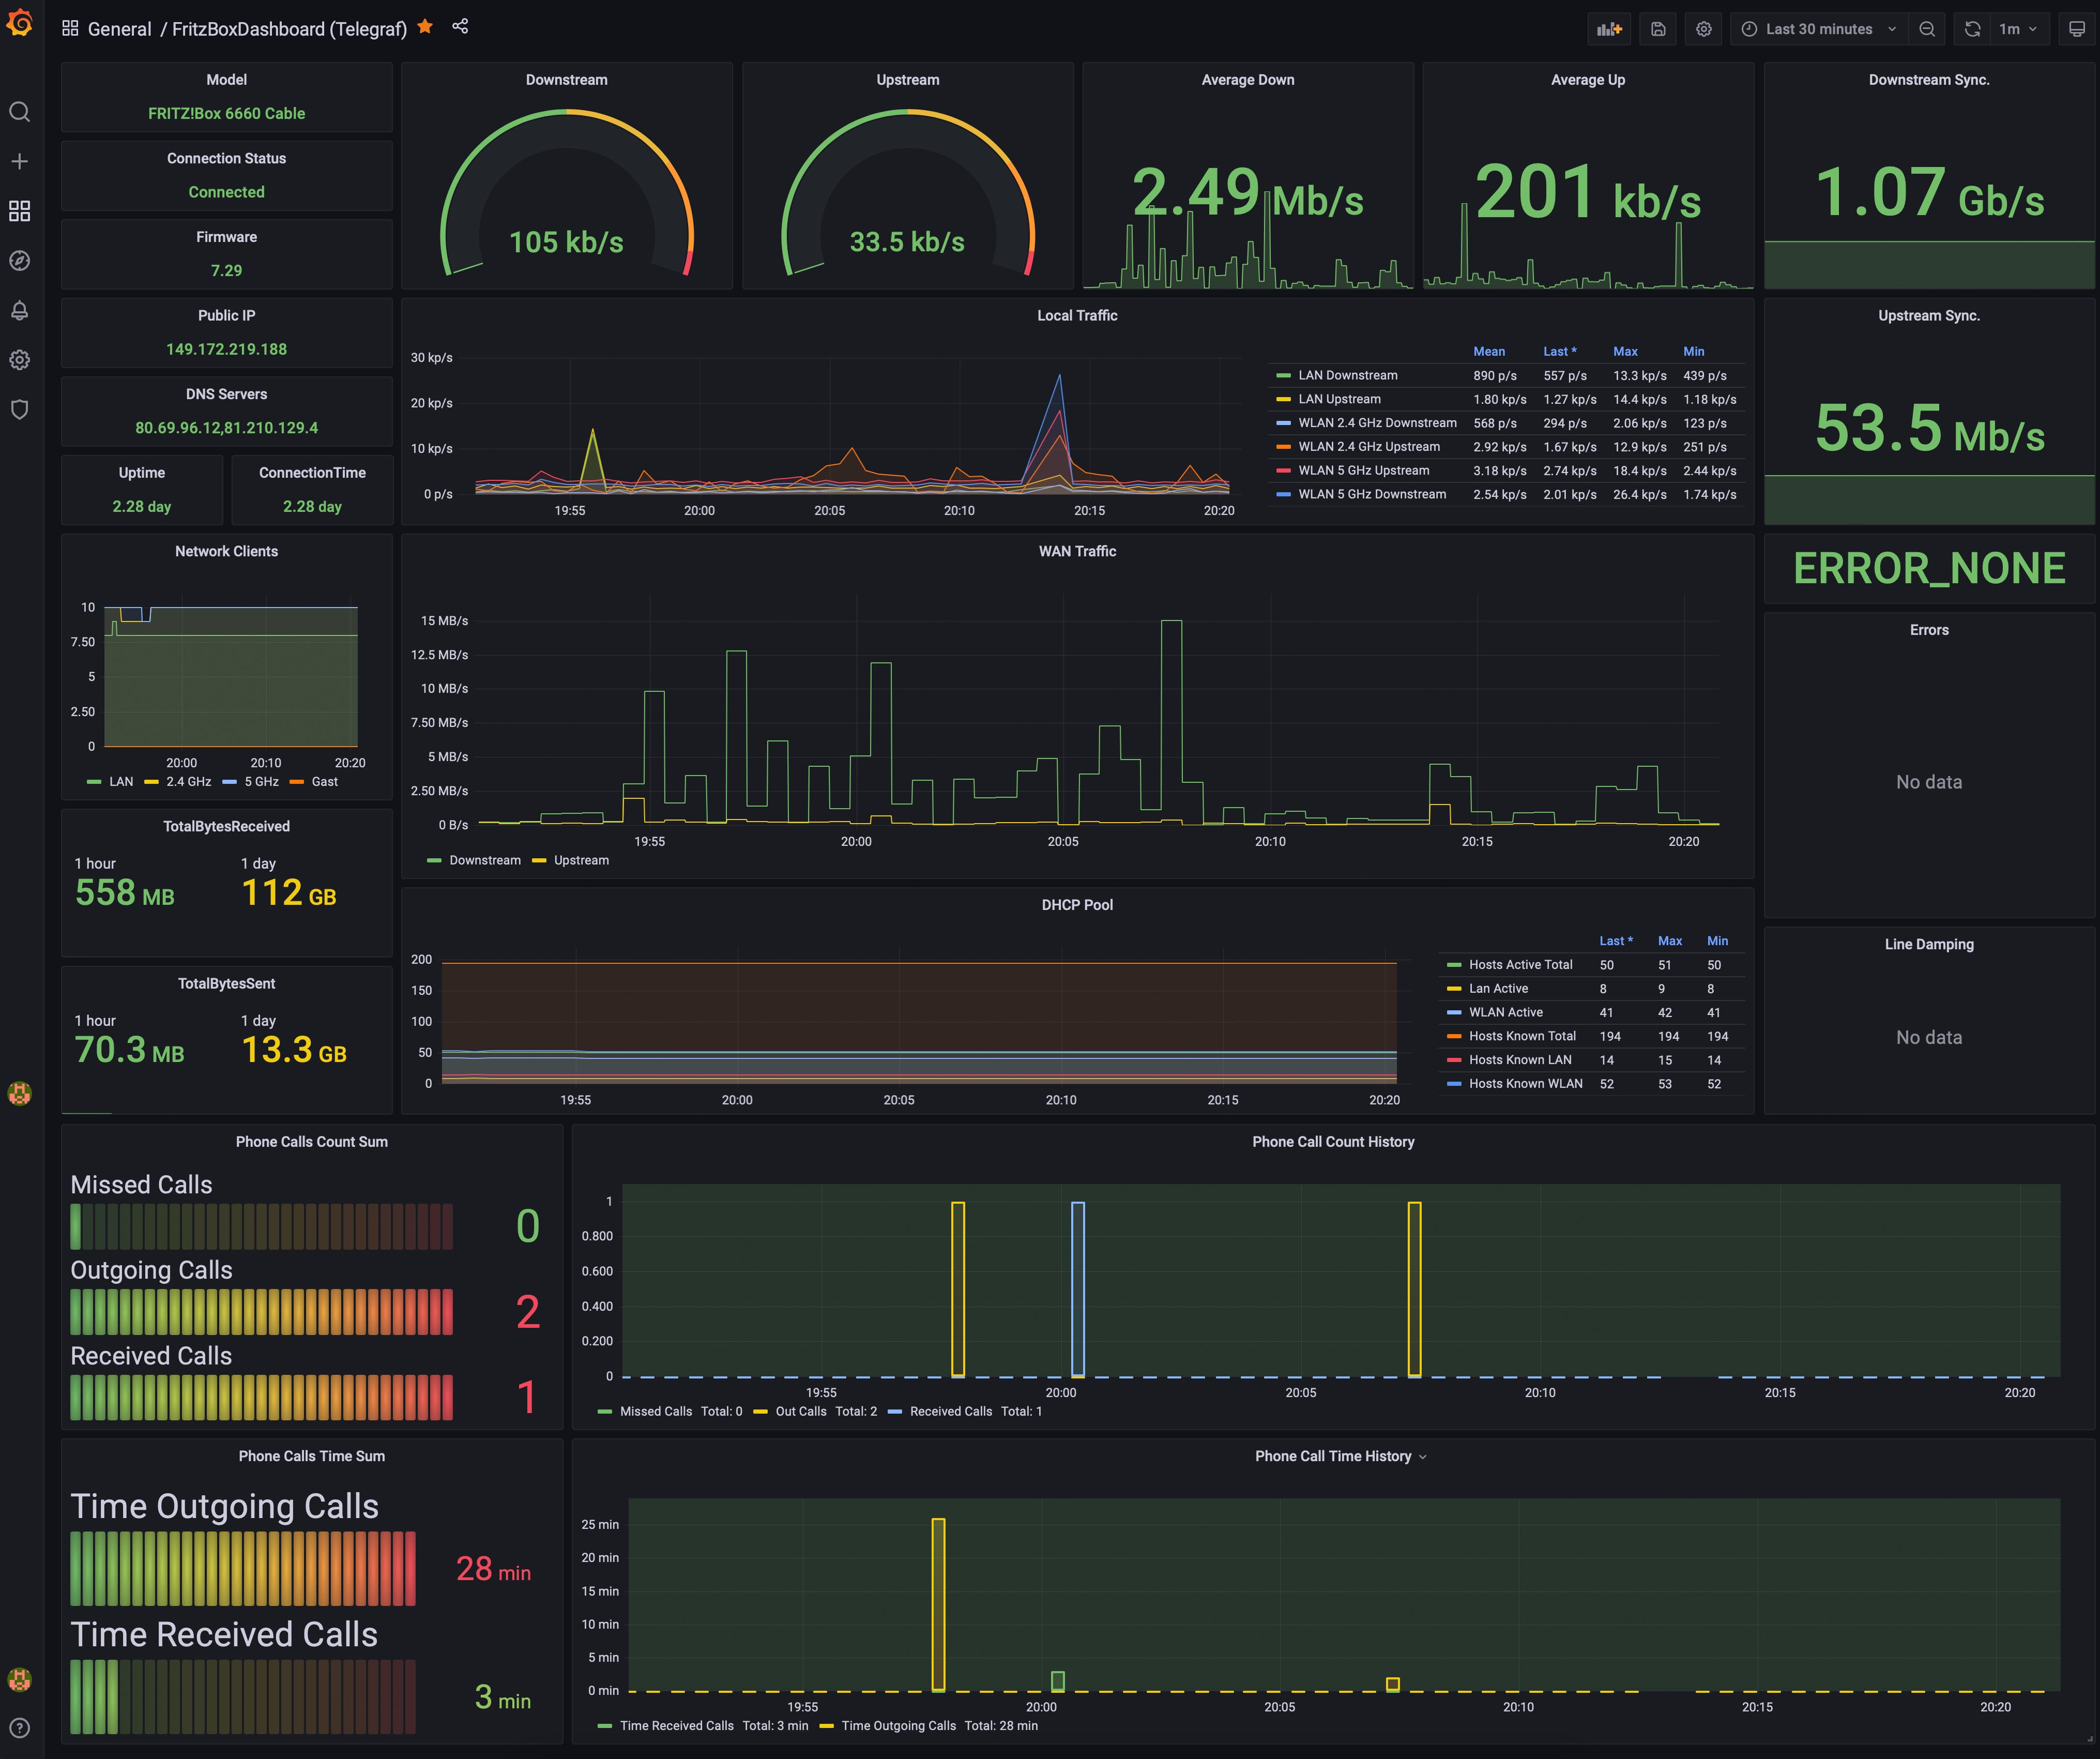
Task: Open the Grafana home logo
Action: point(20,22)
